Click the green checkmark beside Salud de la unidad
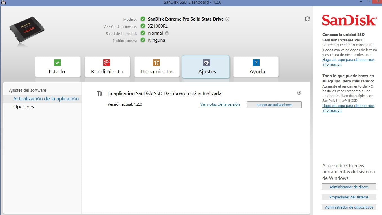 coord(143,33)
